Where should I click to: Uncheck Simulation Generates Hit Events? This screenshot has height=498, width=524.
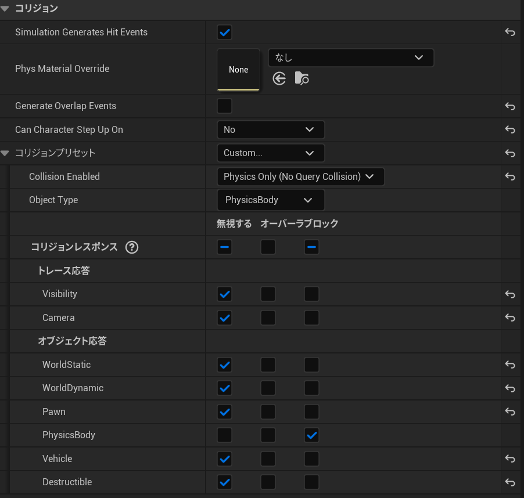pyautogui.click(x=224, y=33)
